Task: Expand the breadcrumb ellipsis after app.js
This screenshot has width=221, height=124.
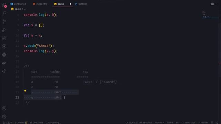Action: click(x=25, y=9)
